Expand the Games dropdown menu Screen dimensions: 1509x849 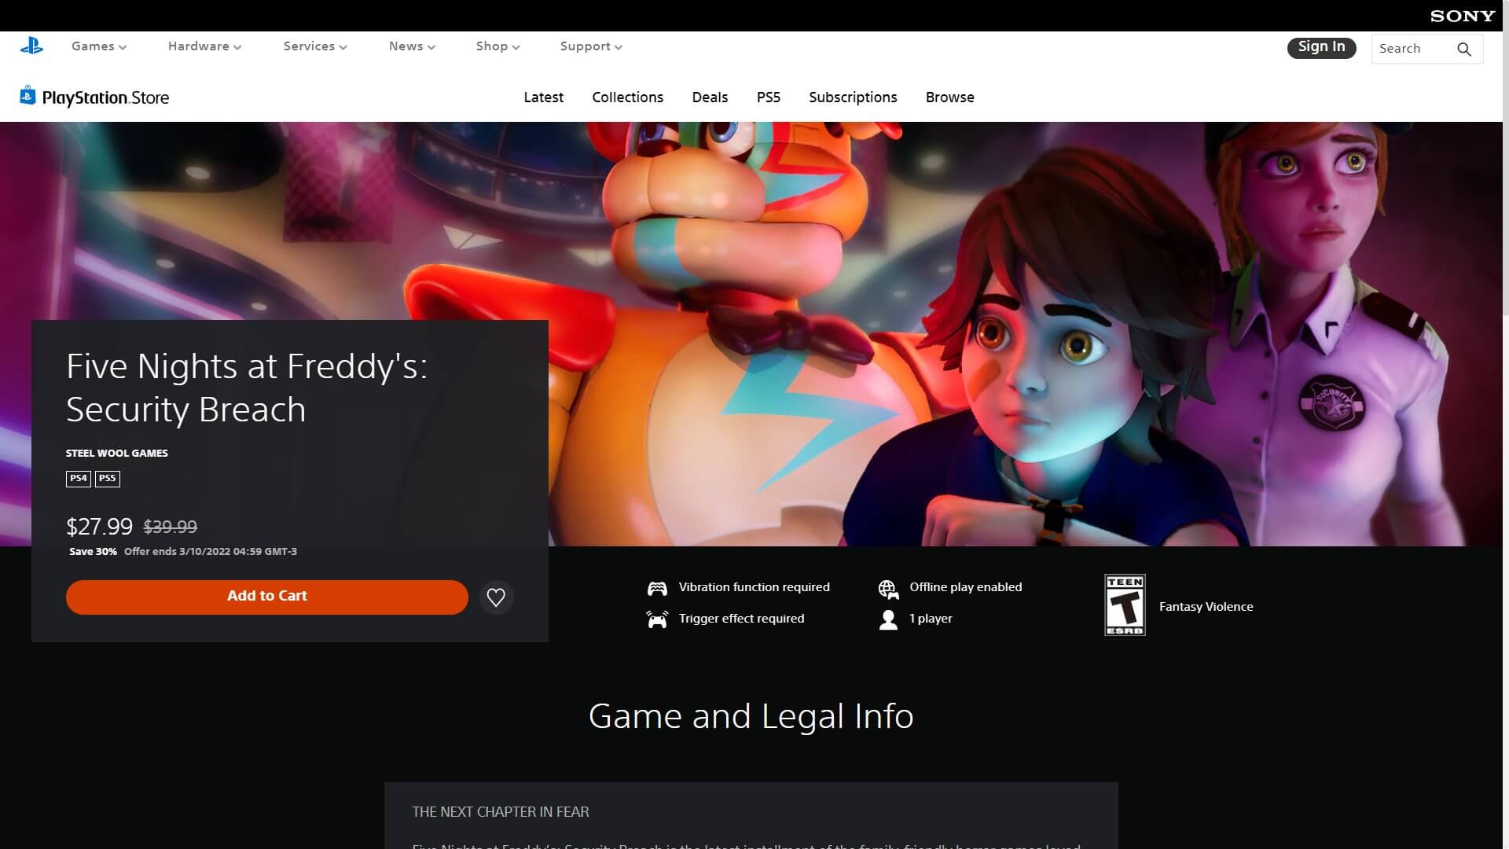point(99,46)
